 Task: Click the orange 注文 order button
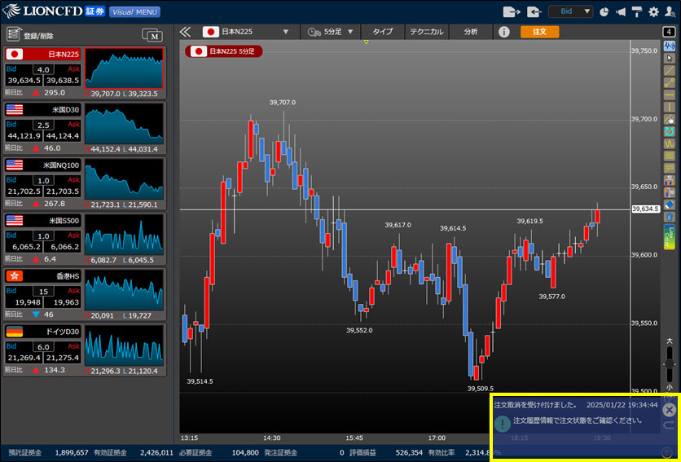point(539,32)
